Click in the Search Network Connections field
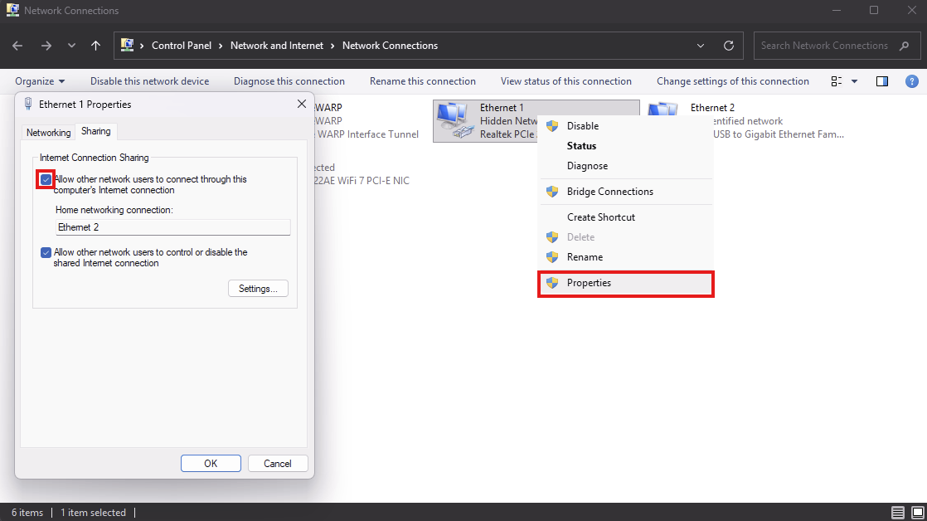Viewport: 927px width, 521px height. click(x=824, y=46)
